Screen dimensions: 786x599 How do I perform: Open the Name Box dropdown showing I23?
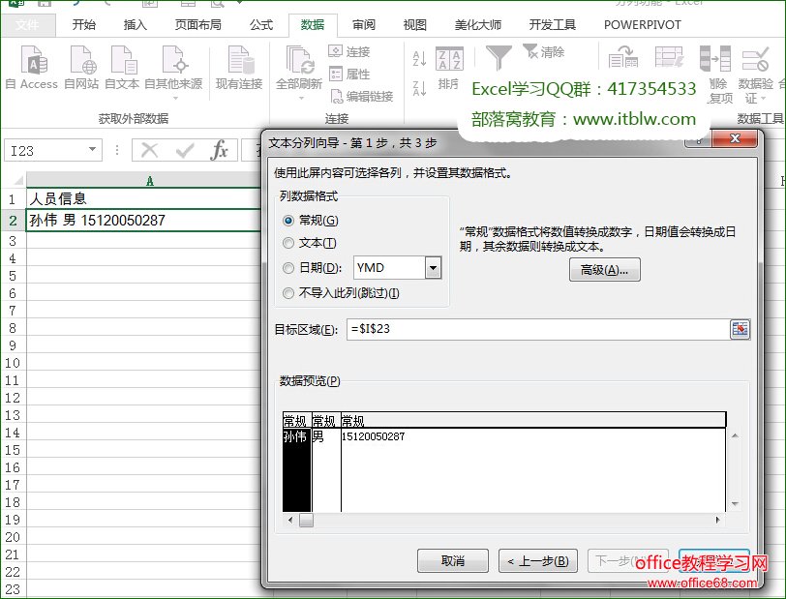[x=90, y=150]
